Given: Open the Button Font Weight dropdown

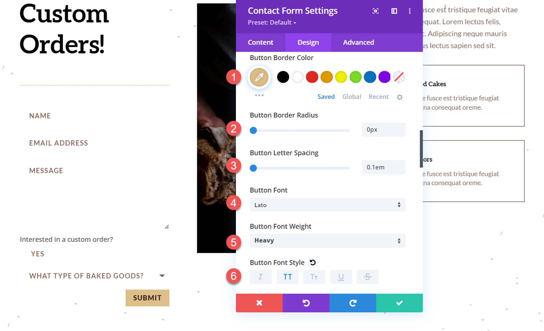Looking at the screenshot, I should (x=327, y=241).
